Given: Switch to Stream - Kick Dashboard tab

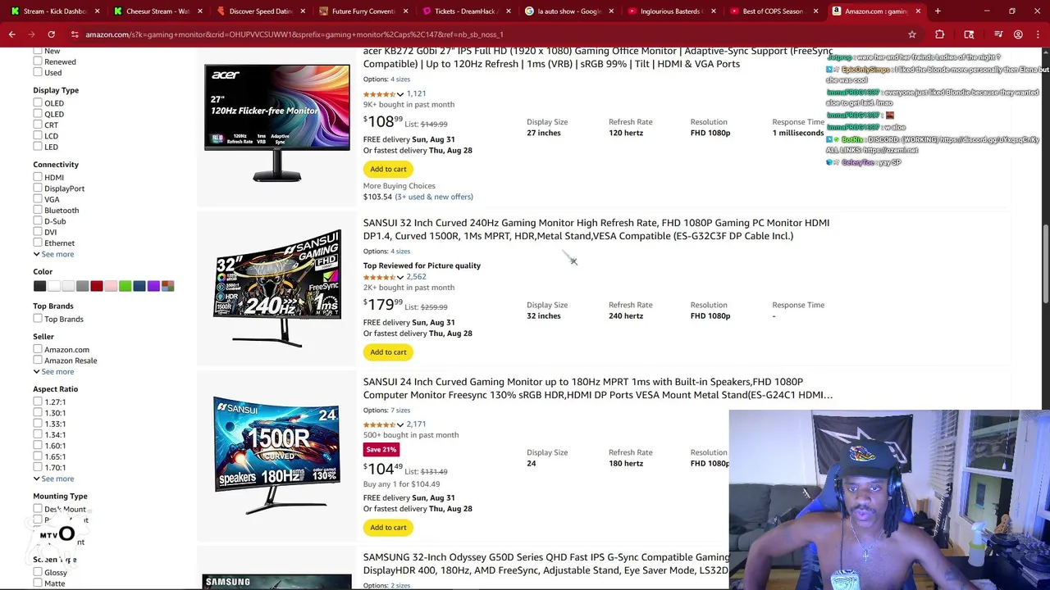Looking at the screenshot, I should pyautogui.click(x=54, y=11).
